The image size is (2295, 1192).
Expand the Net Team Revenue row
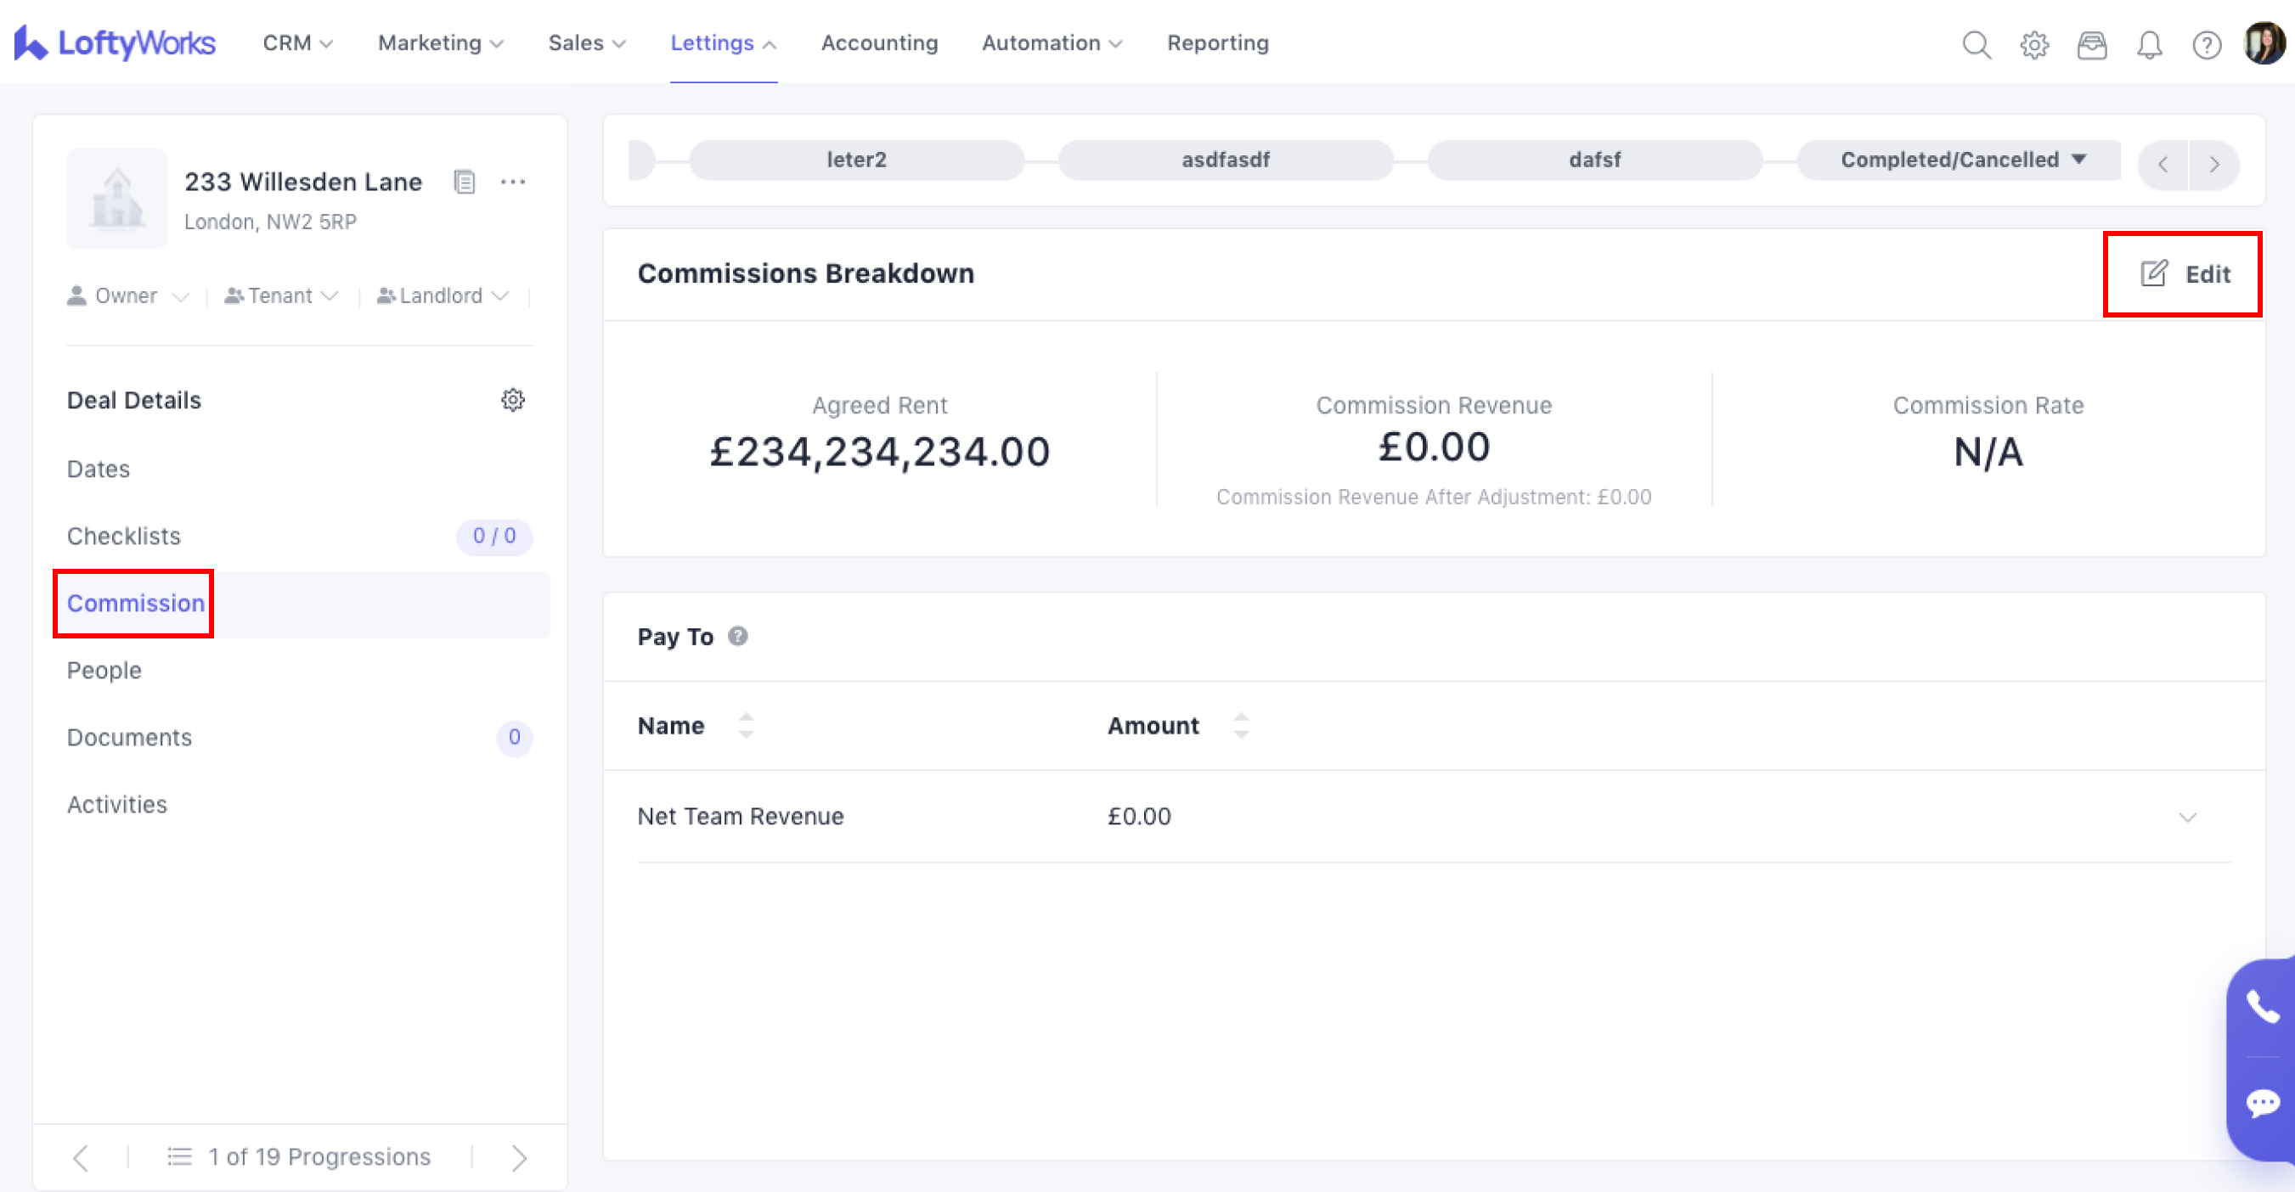tap(2187, 818)
